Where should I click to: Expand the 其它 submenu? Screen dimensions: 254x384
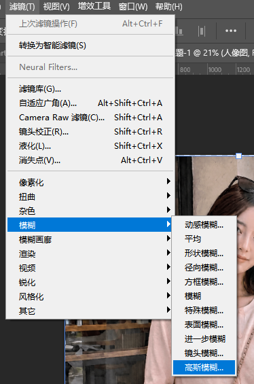pos(90,311)
